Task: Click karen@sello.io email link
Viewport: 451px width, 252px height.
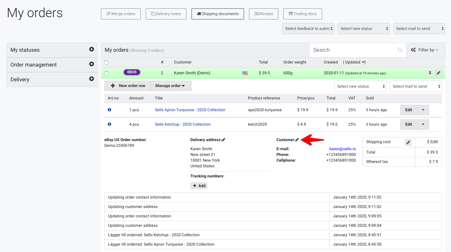Action: point(342,149)
